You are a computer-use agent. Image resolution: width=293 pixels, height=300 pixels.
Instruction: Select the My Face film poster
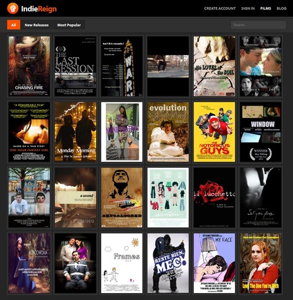214,263
